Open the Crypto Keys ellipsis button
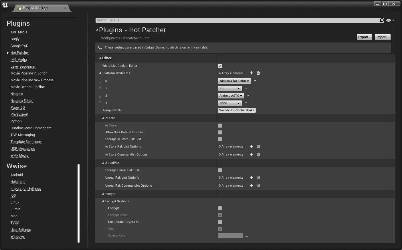This screenshot has width=402, height=250. point(246,236)
